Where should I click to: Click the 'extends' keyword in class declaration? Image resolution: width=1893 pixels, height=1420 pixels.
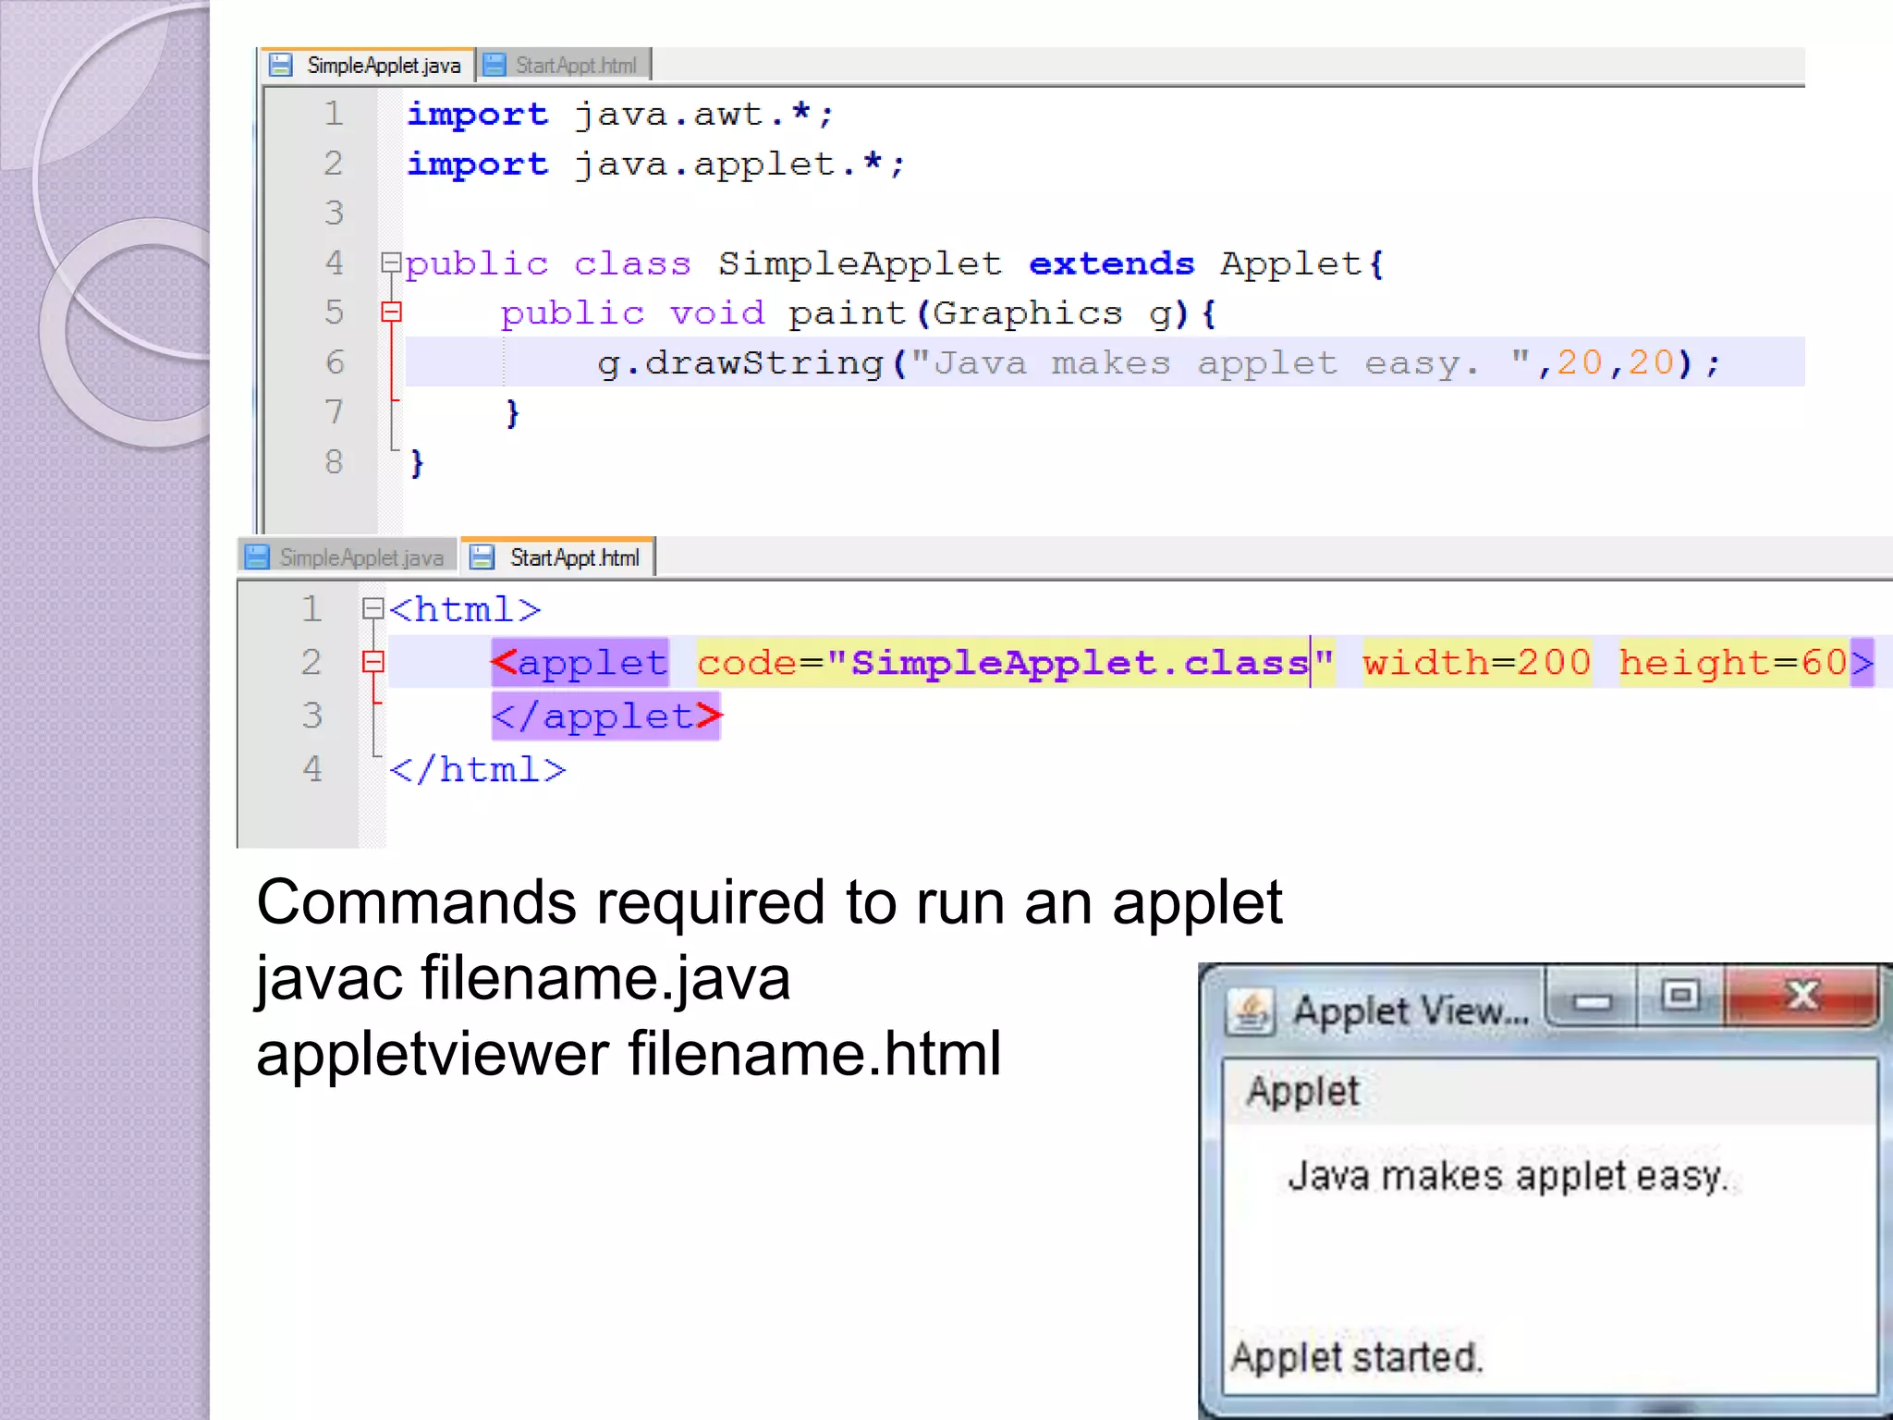coord(1111,263)
